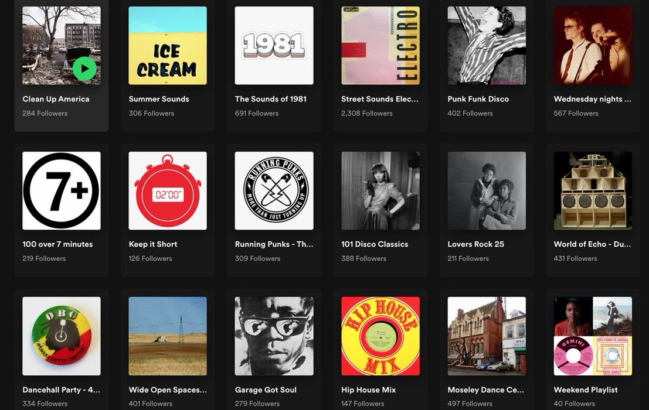Play the Clean Up America playlist
Viewport: 649px width, 410px height.
tap(84, 69)
